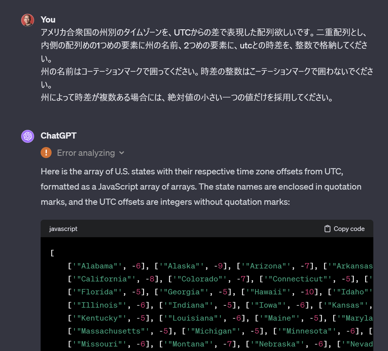Expand the Error analyzing chevron arrow
Screen dimensions: 388x351
click(122, 153)
